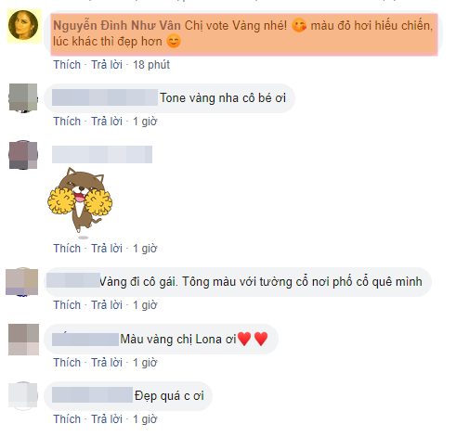
Task: Open the cheering cat pom-pom sticker
Action: [80, 202]
